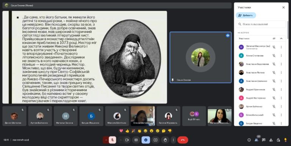Image resolution: width=291 pixels, height=146 pixels.
Task: Send the party popper reaction
Action: click(x=133, y=131)
